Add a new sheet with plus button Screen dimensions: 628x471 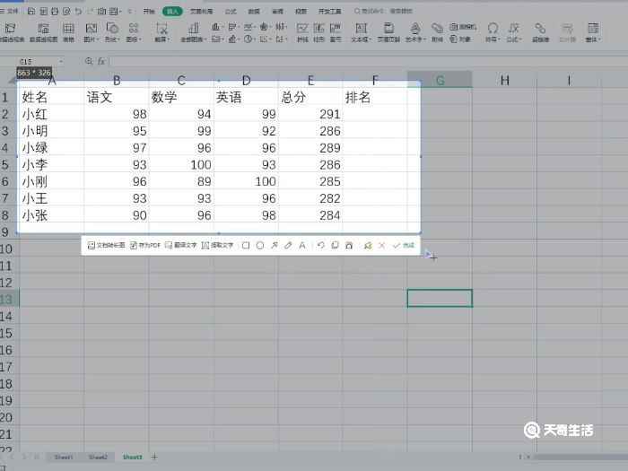[x=154, y=457]
